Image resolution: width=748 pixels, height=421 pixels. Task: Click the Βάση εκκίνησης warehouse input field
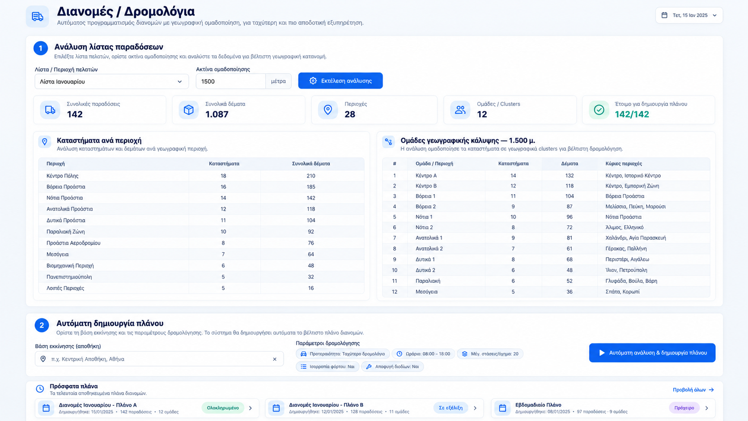point(159,359)
